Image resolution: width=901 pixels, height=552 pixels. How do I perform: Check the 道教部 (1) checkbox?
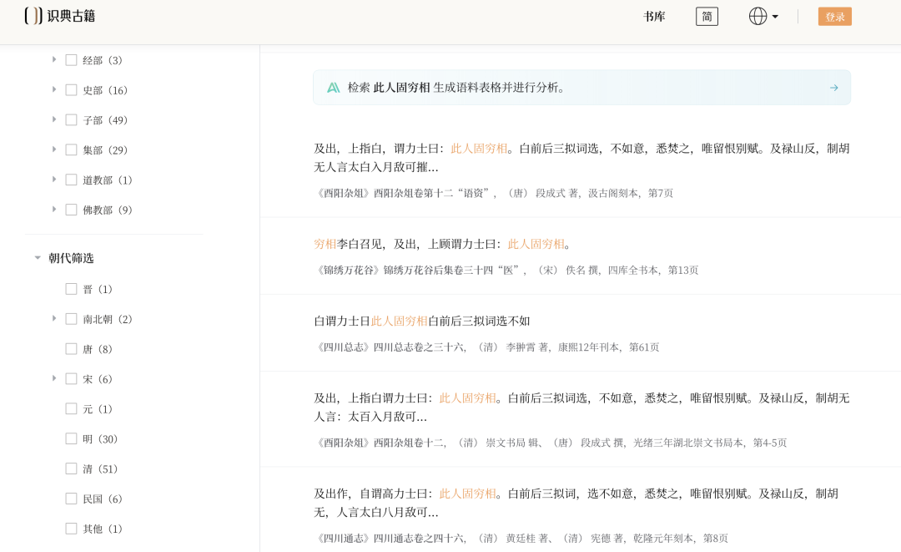click(x=71, y=180)
